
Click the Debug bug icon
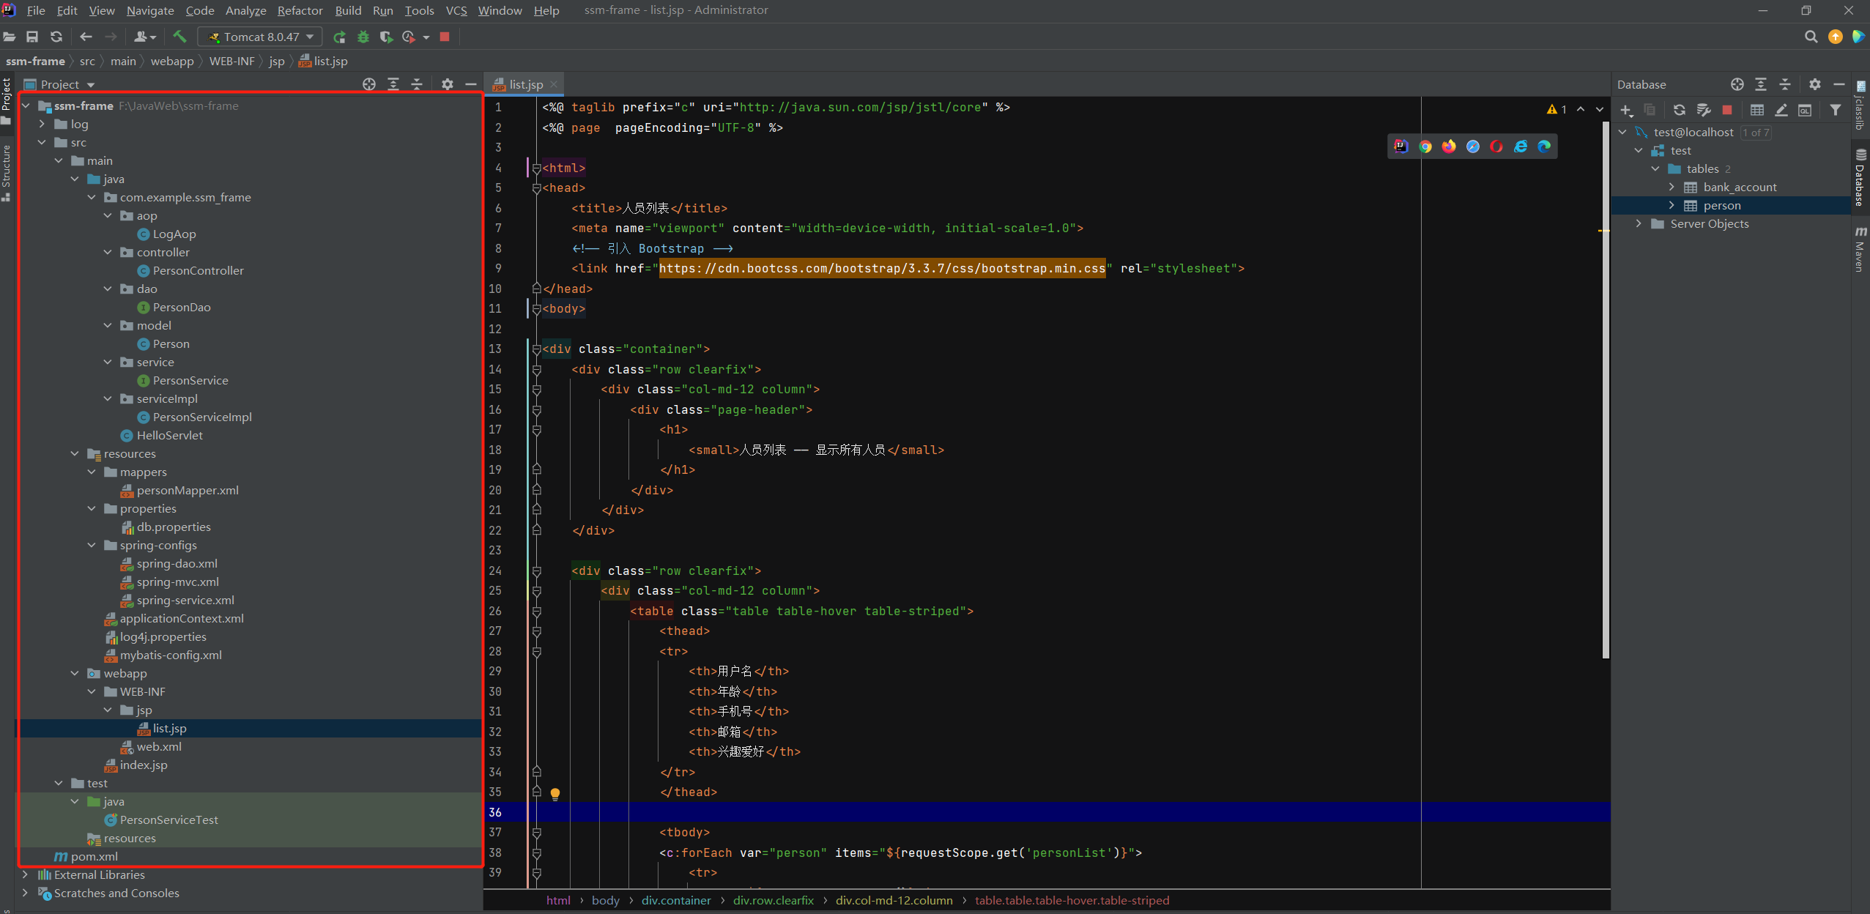(363, 37)
